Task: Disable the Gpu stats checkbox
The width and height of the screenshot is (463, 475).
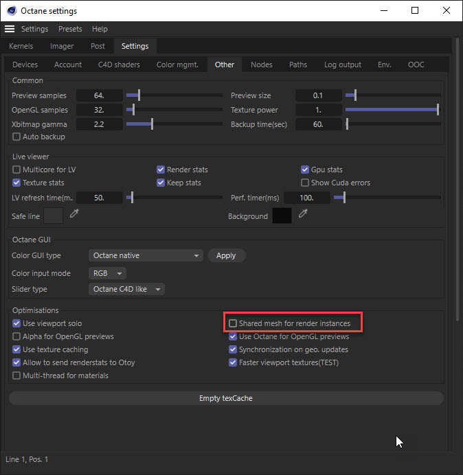Action: (305, 170)
